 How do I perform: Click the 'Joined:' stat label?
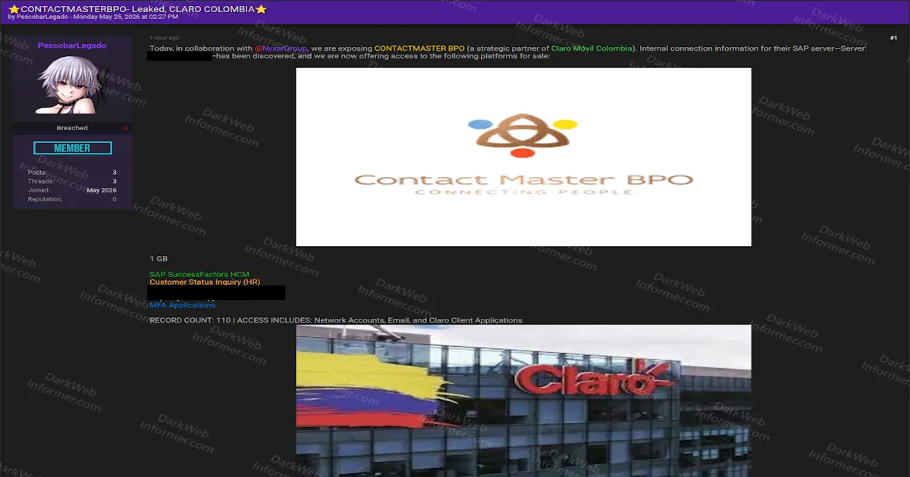[39, 191]
